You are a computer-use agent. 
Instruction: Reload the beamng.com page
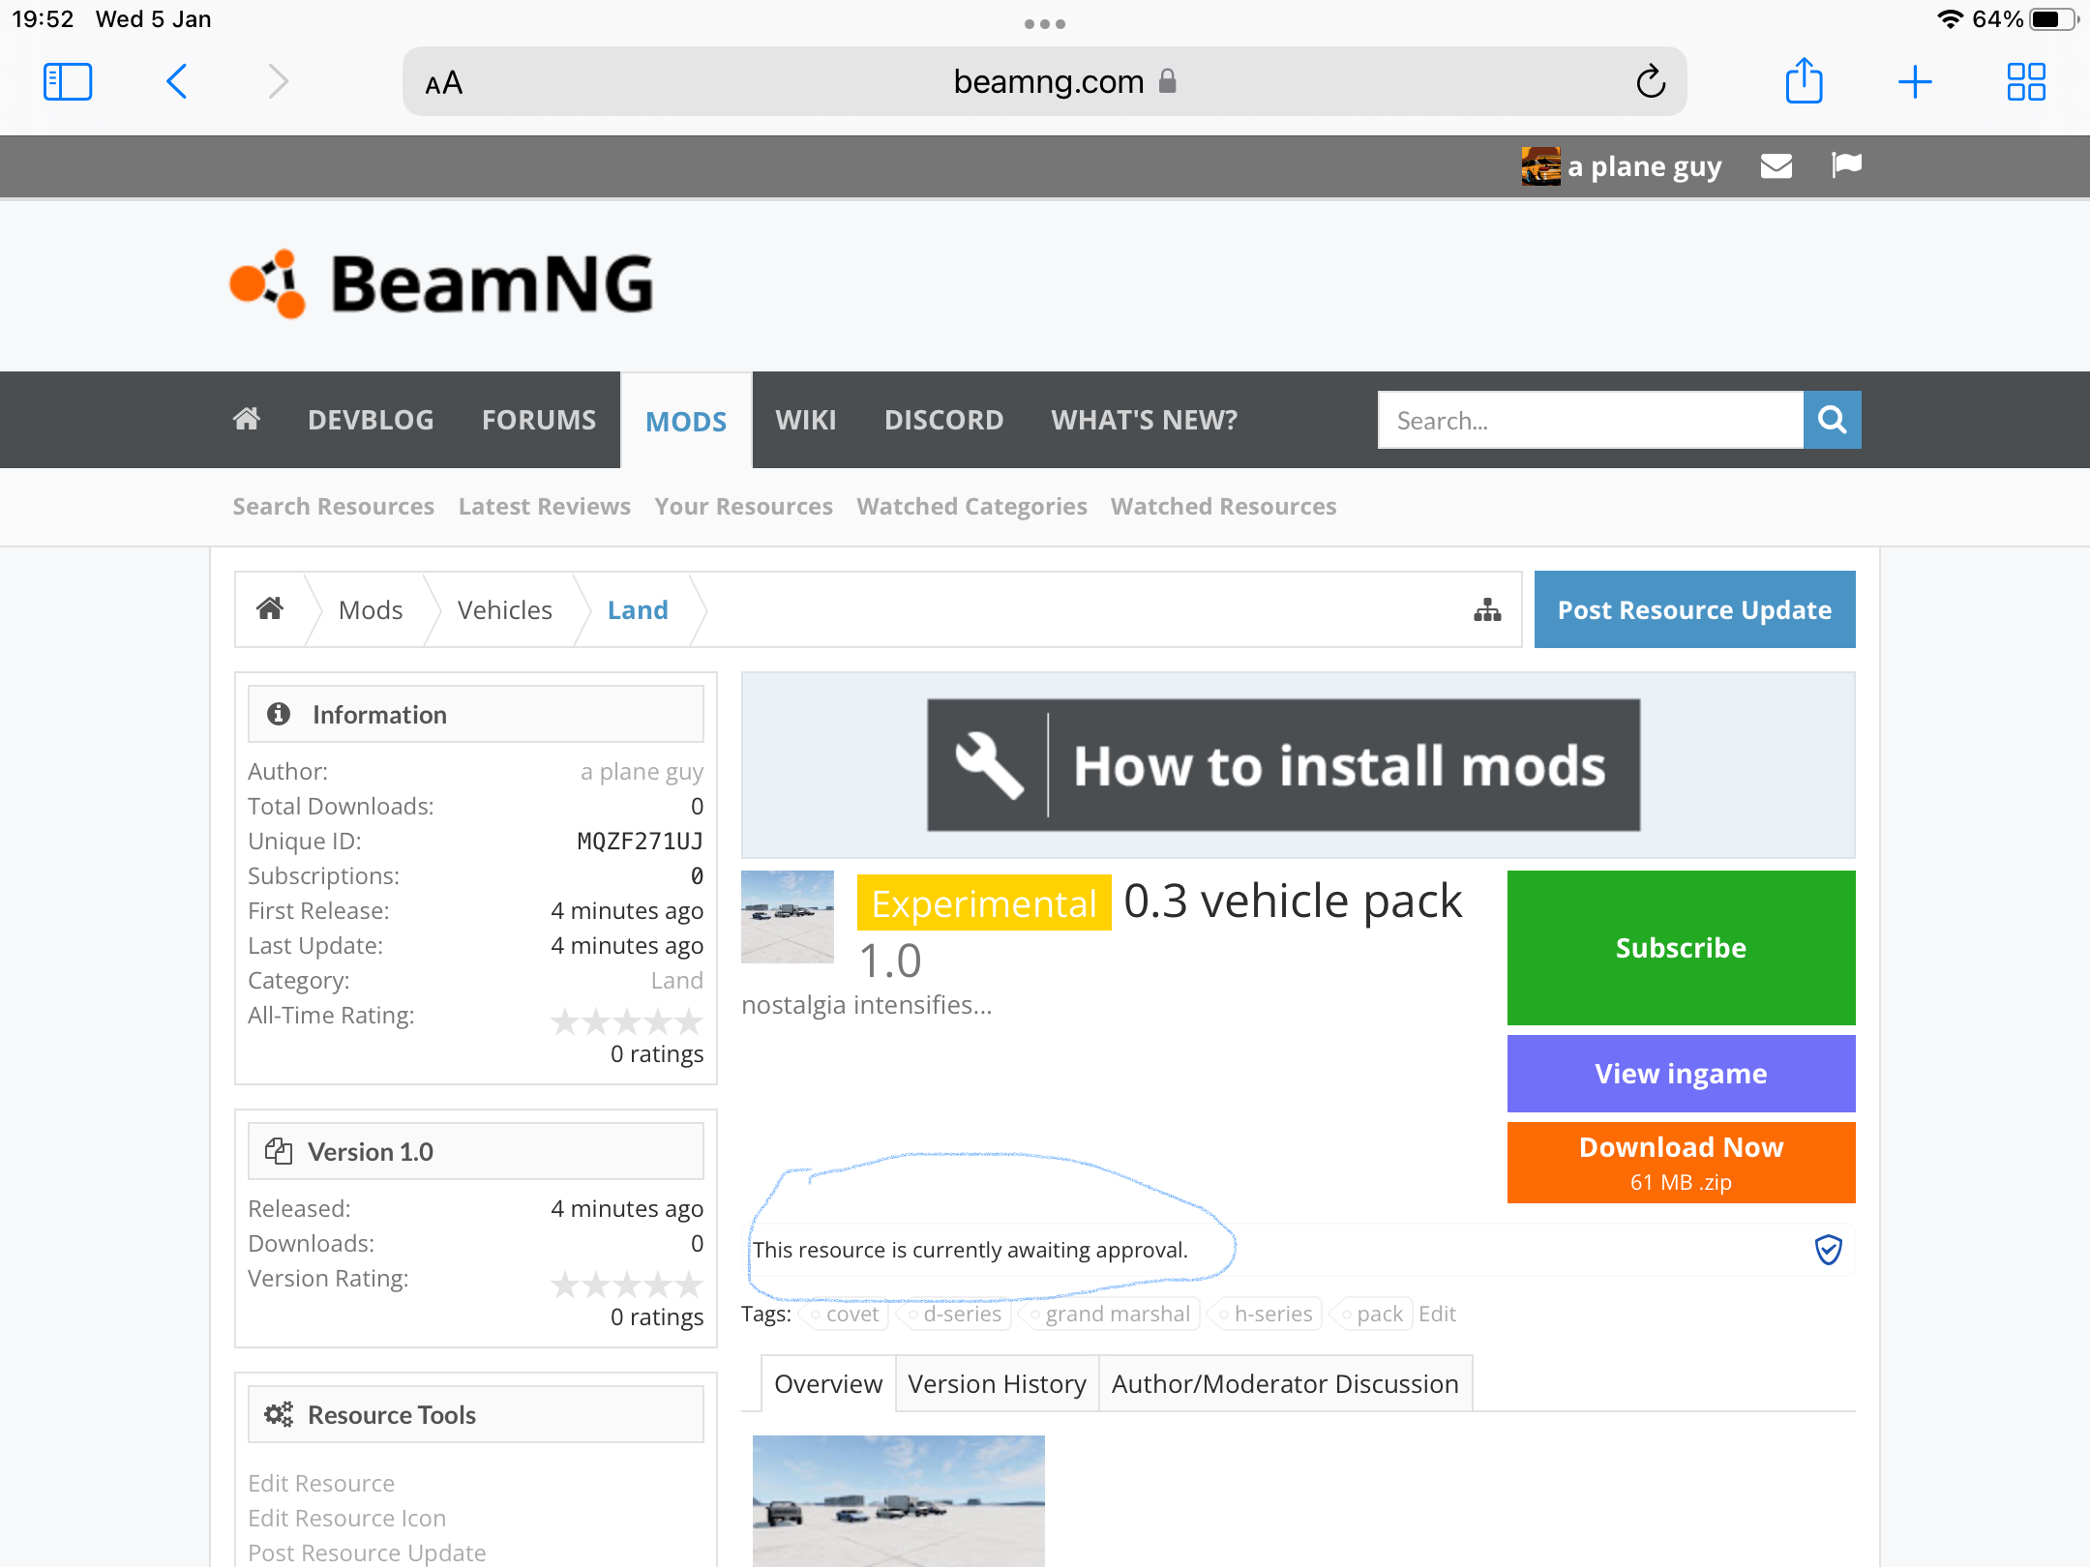(1651, 82)
